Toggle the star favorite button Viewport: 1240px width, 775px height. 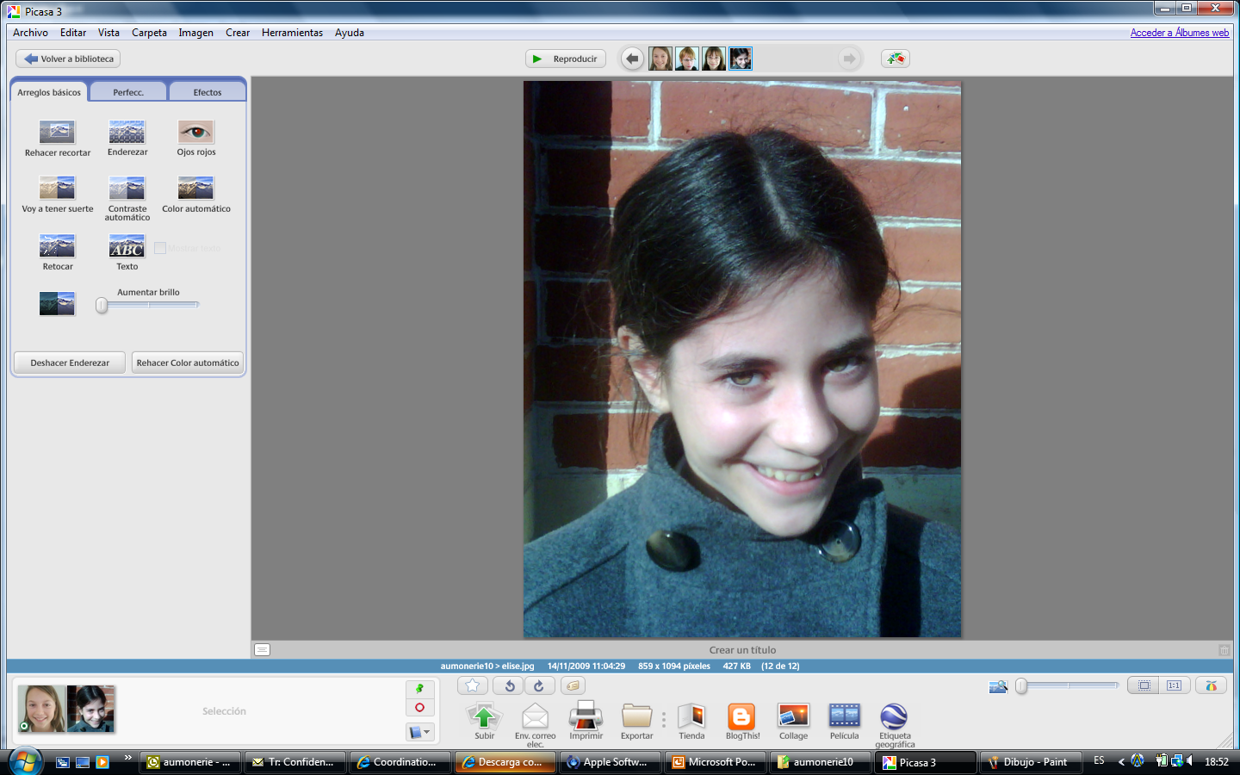[x=473, y=685]
